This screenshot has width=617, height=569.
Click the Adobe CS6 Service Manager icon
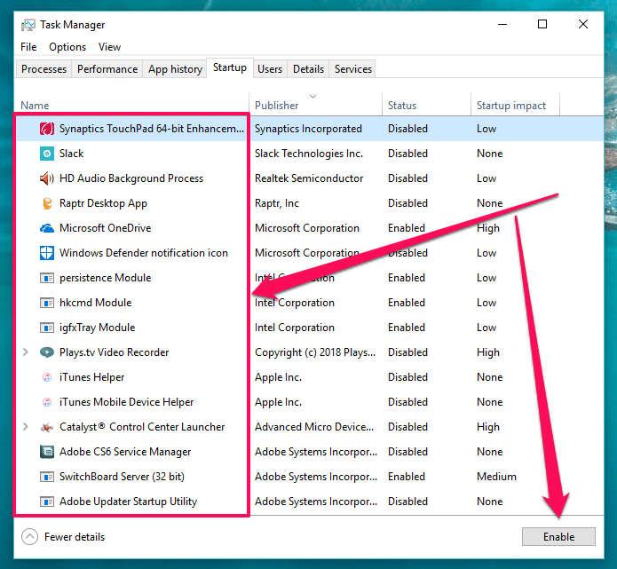[x=47, y=452]
